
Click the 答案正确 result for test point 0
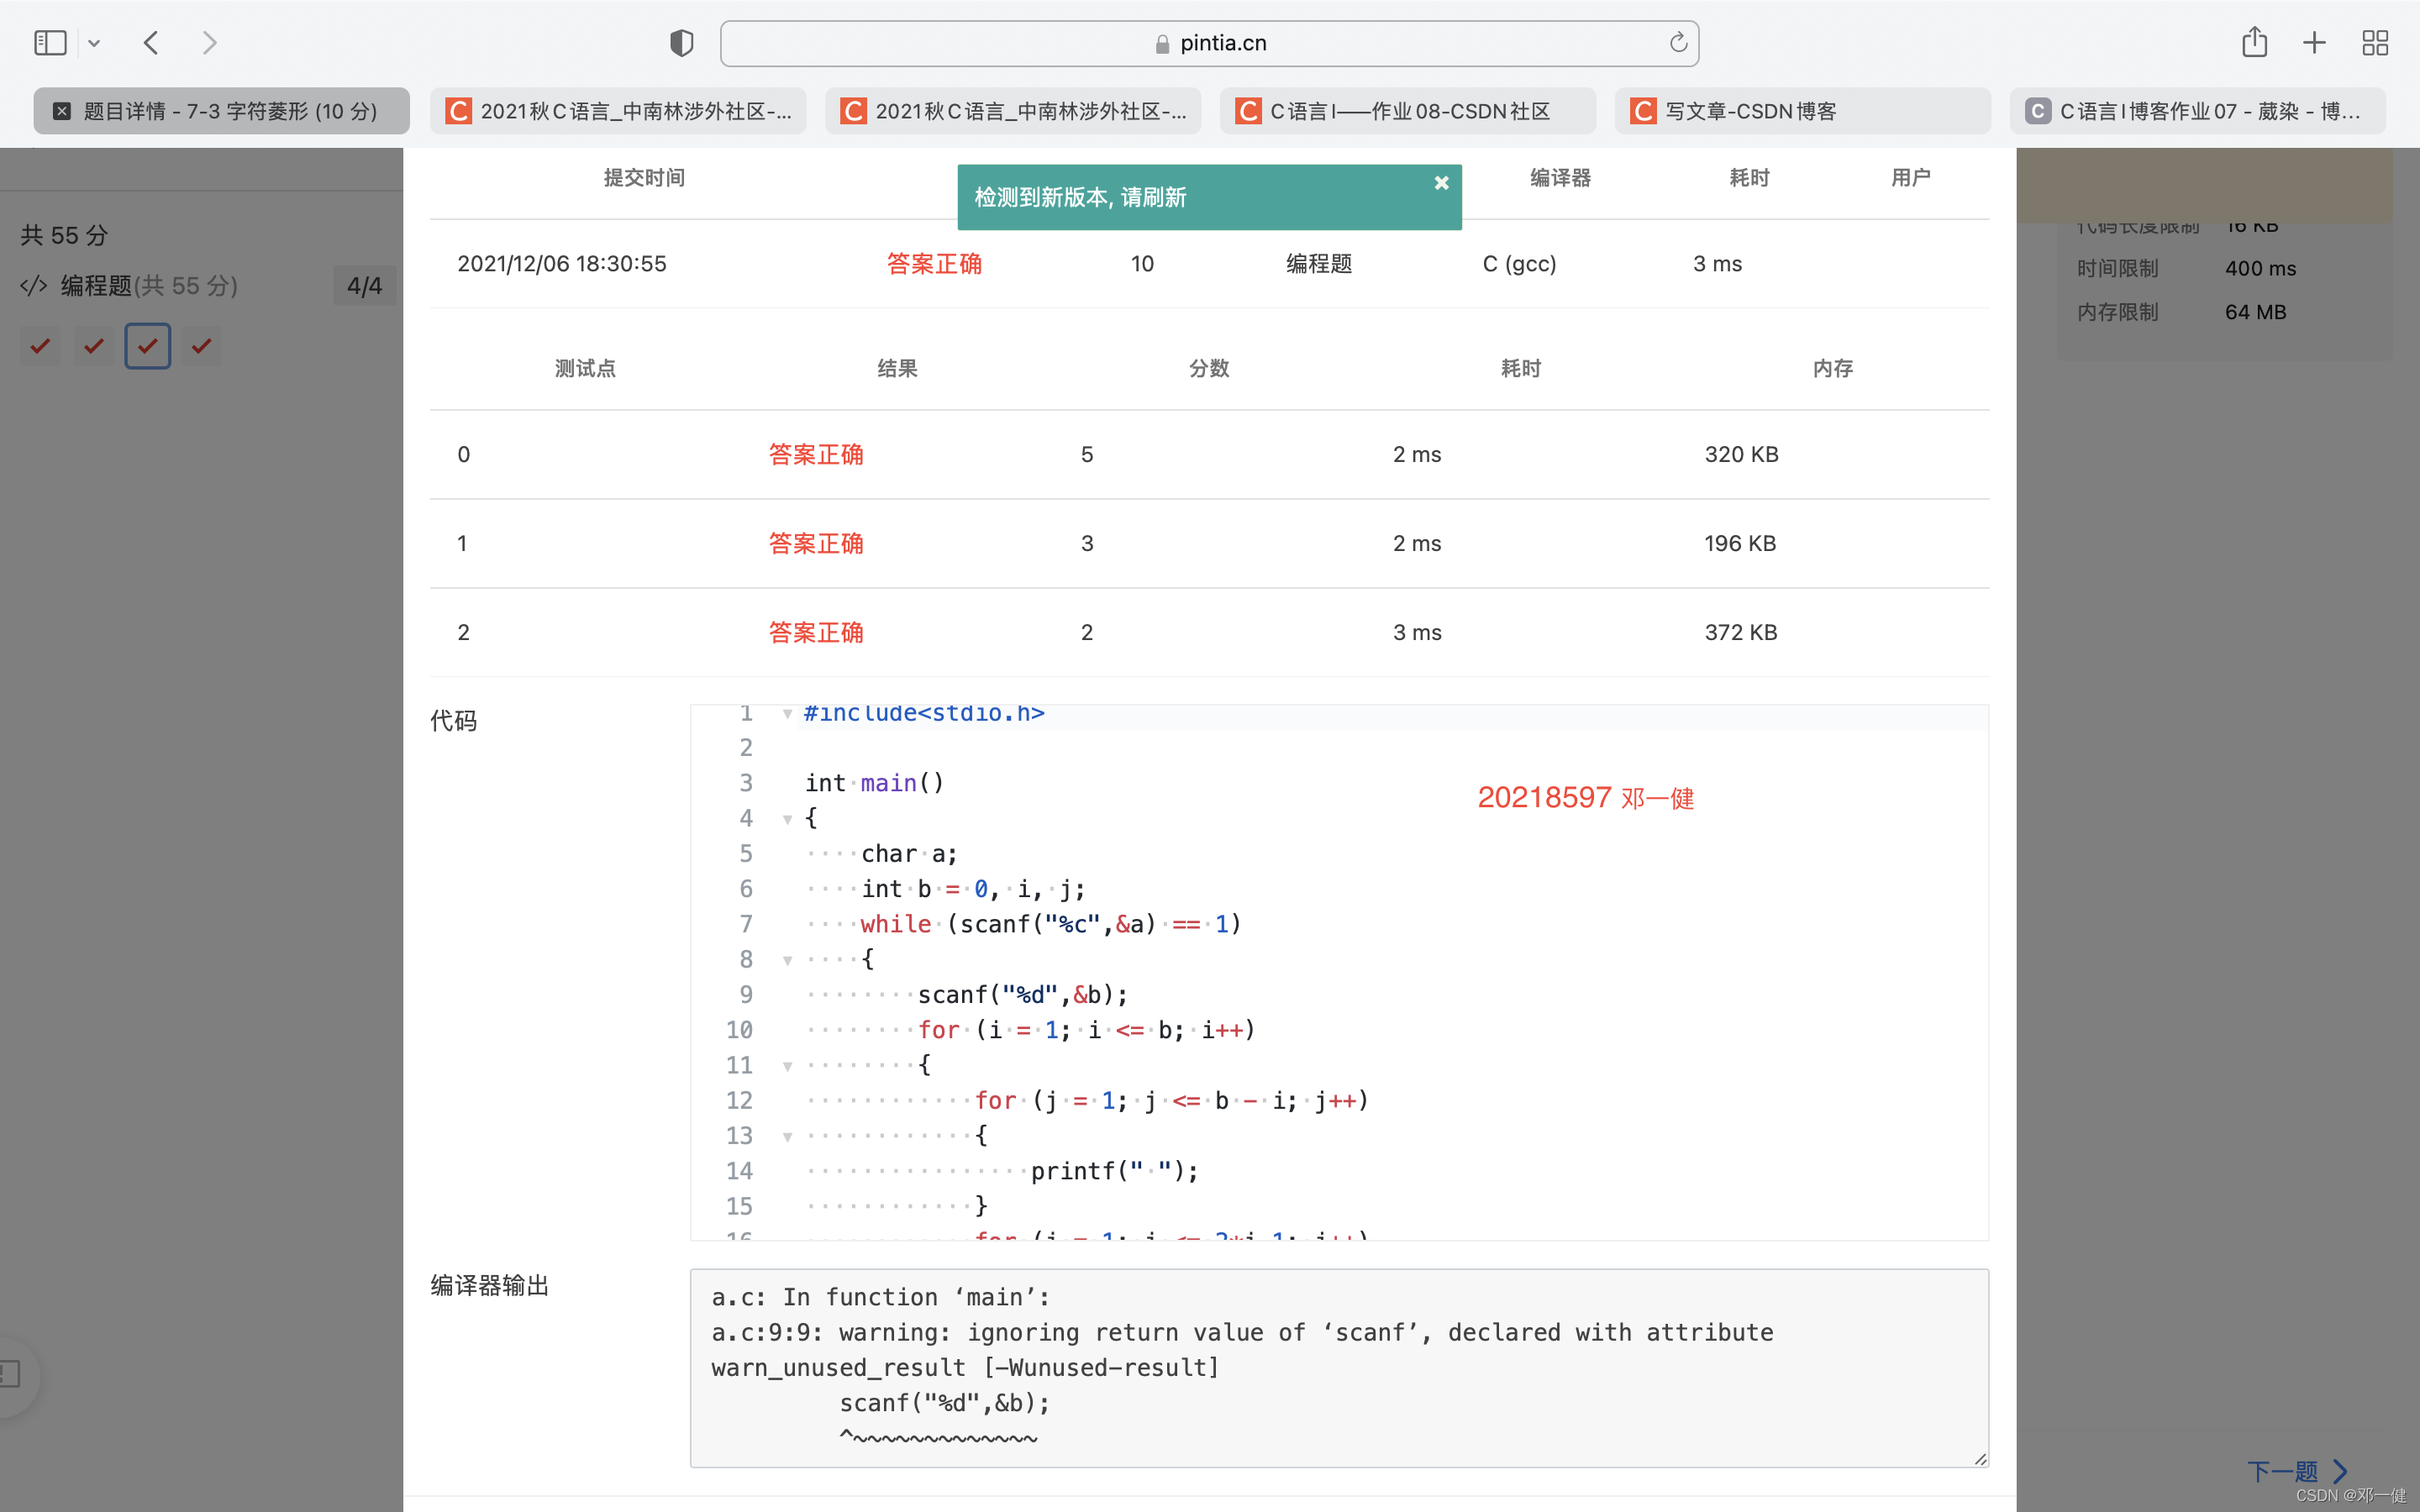(x=816, y=454)
